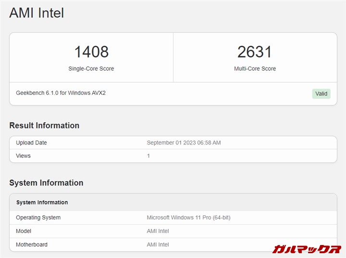This screenshot has height=258, width=346.
Task: Click the September 01 2023 upload date value
Action: [x=184, y=143]
